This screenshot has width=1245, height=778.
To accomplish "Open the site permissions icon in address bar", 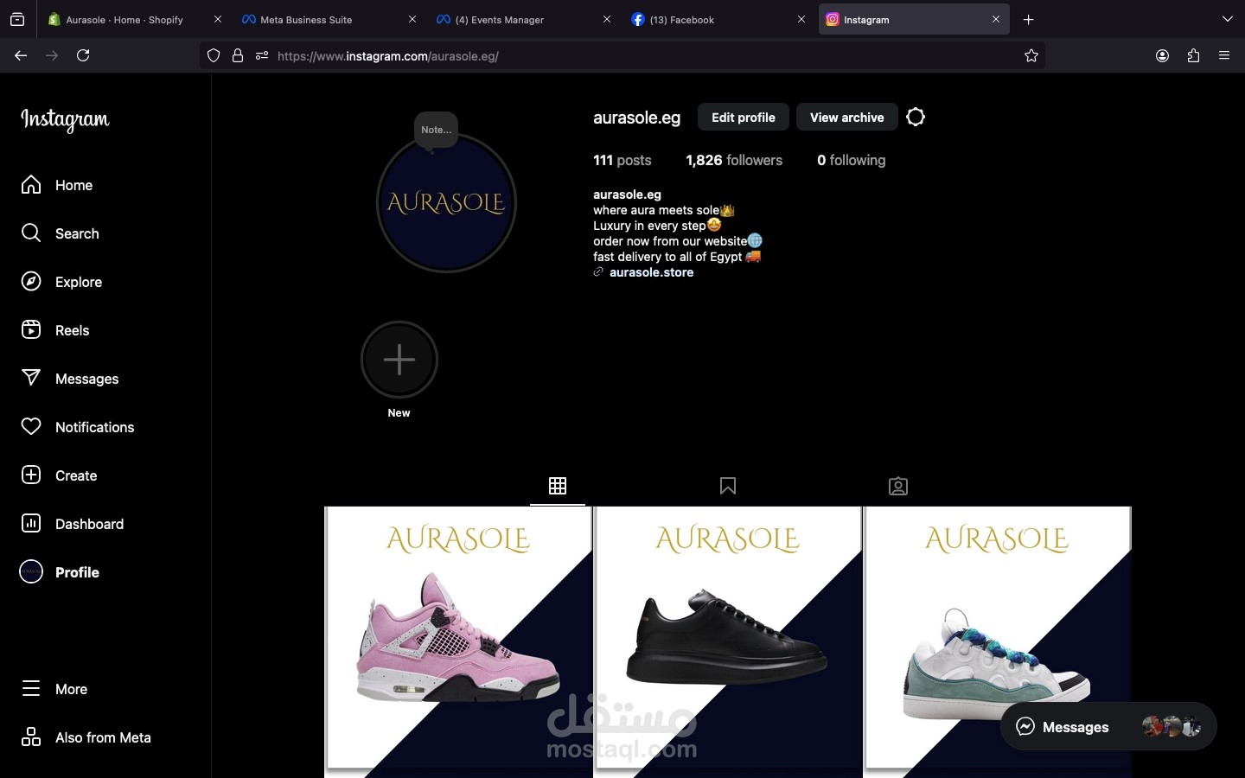I will (262, 56).
